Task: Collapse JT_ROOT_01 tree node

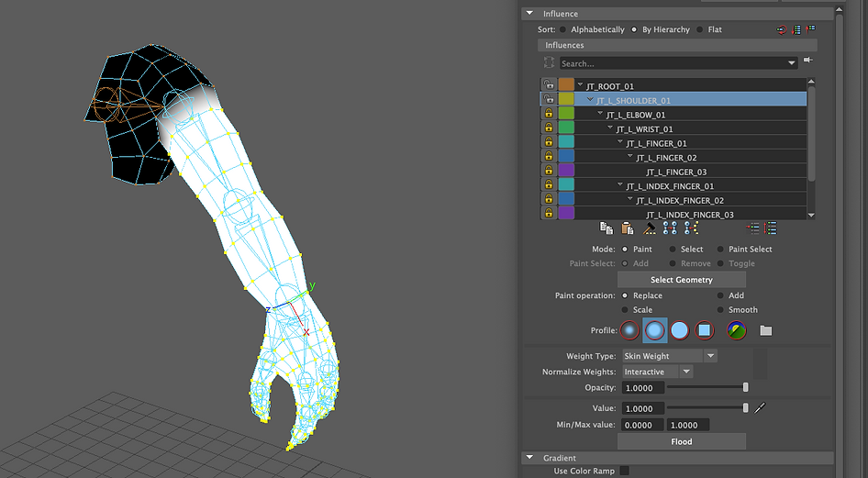Action: [x=580, y=84]
